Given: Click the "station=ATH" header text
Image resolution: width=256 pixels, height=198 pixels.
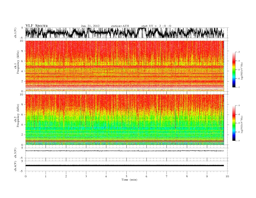Looking at the screenshot, I should pyautogui.click(x=120, y=26).
